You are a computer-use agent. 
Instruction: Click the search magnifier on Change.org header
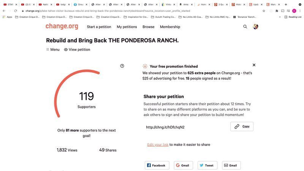[245, 27]
